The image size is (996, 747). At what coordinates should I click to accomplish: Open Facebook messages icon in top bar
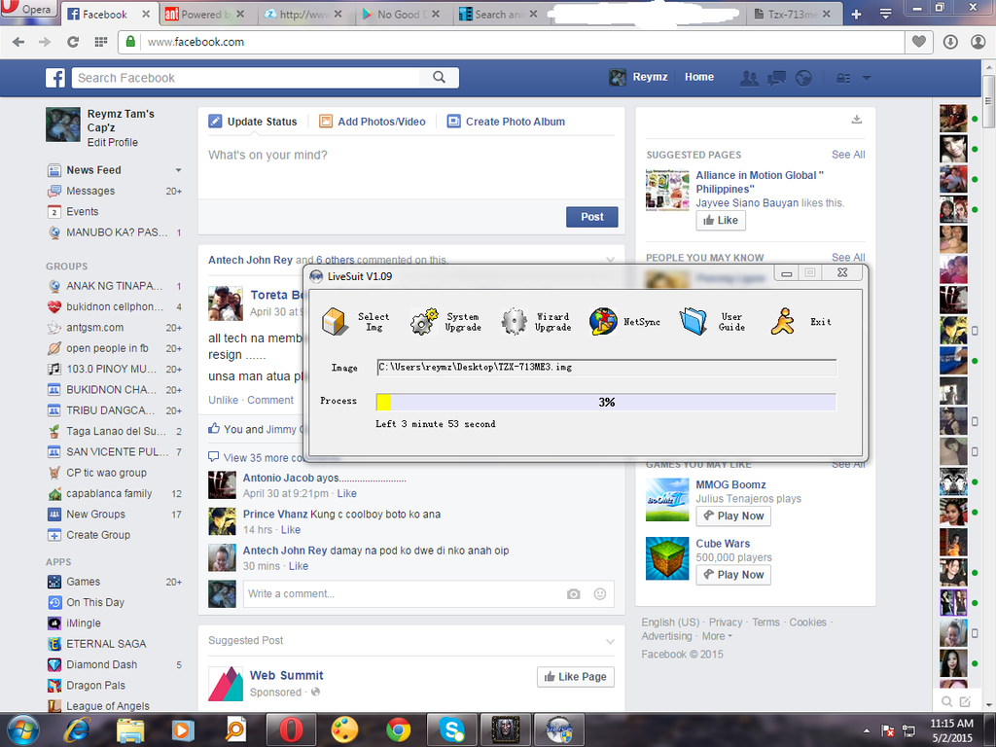[776, 78]
